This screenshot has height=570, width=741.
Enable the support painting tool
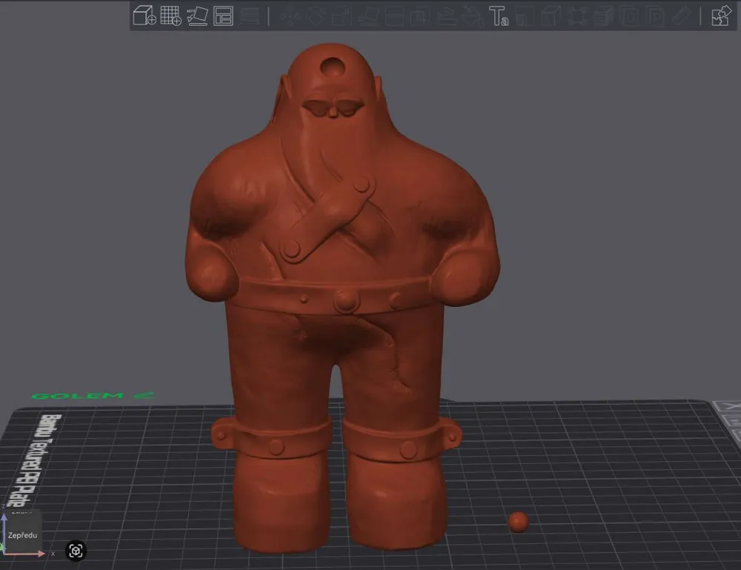pyautogui.click(x=447, y=16)
